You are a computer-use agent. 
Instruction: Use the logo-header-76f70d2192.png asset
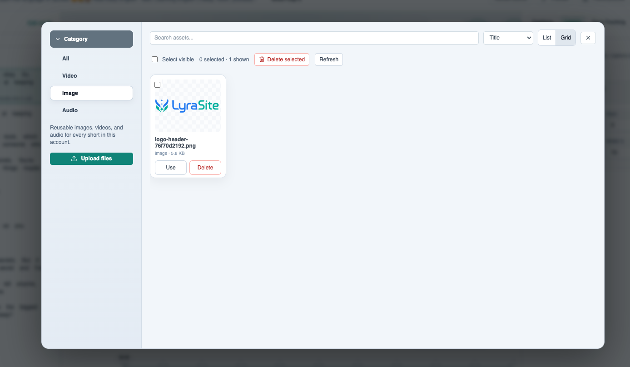pos(171,168)
